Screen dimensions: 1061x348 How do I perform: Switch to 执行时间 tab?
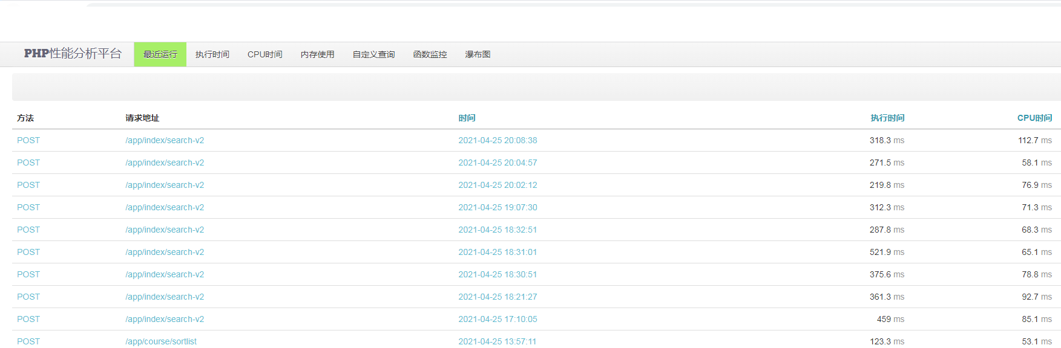click(212, 54)
